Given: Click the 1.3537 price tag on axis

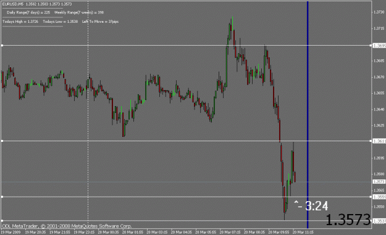Looking at the screenshot, I should coord(379,221).
